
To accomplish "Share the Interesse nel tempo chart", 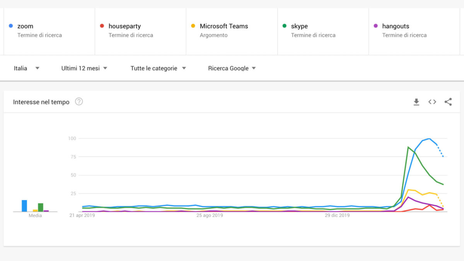I will [448, 102].
